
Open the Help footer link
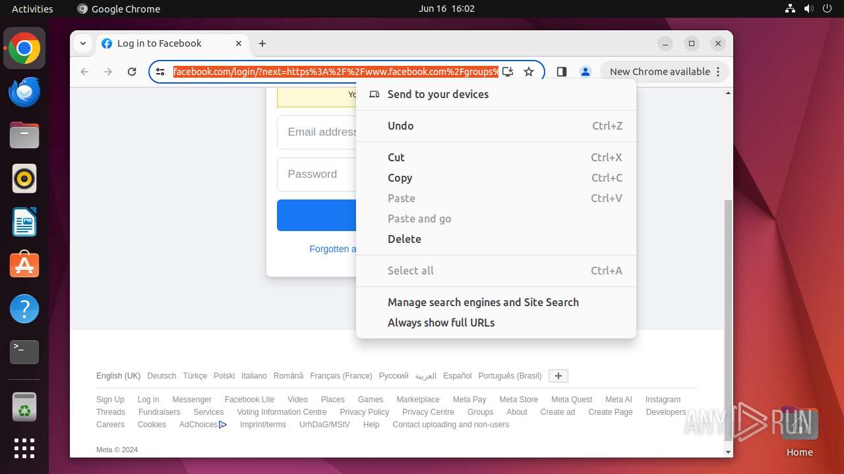tap(371, 425)
